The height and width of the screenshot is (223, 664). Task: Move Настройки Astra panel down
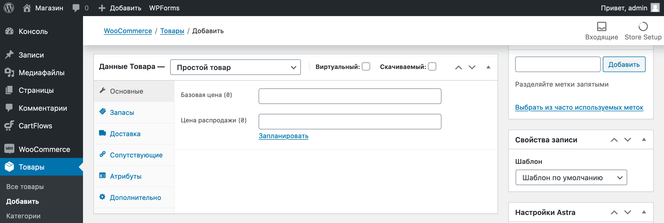point(628,213)
